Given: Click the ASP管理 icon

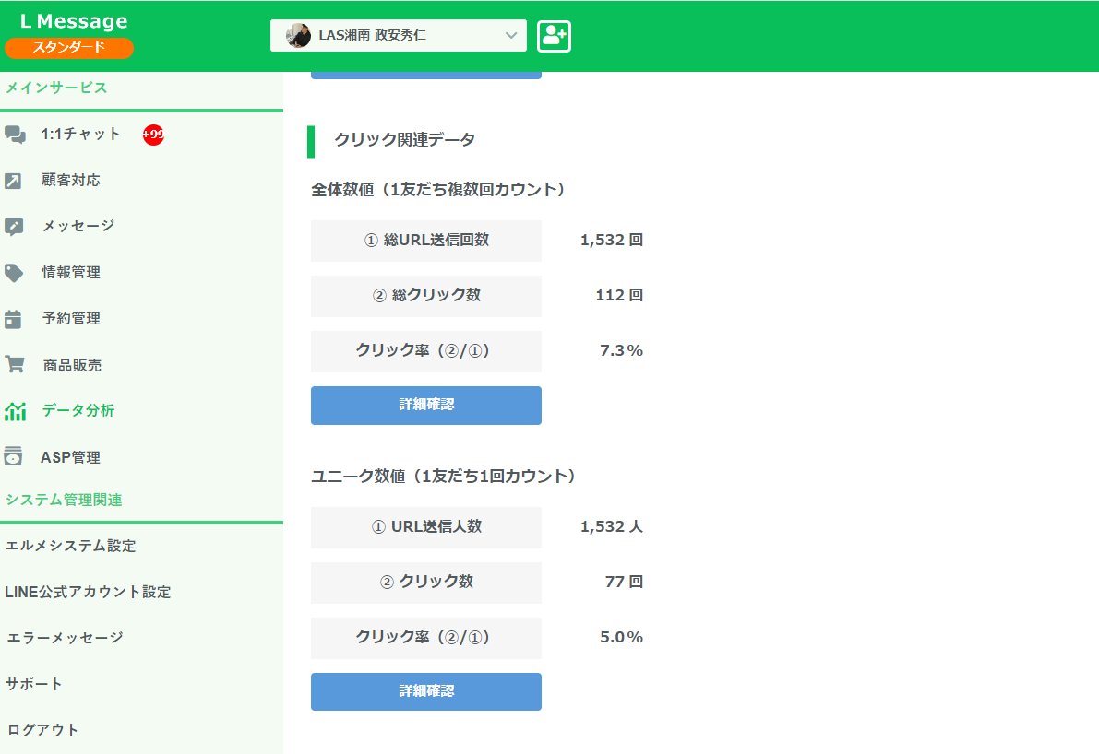Looking at the screenshot, I should click(13, 456).
